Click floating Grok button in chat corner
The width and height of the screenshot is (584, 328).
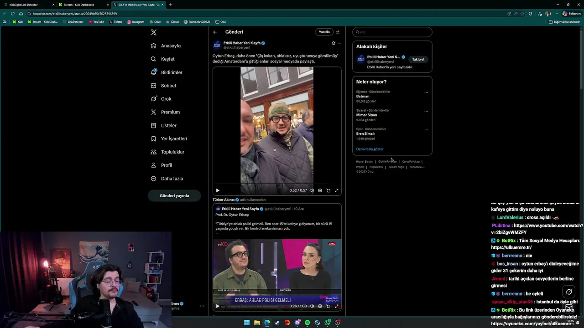tap(569, 292)
